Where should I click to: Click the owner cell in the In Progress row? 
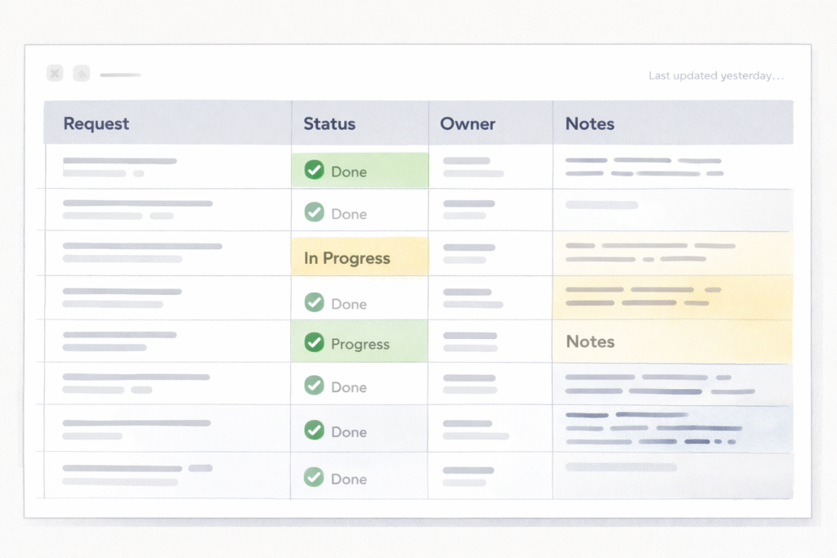pos(490,253)
